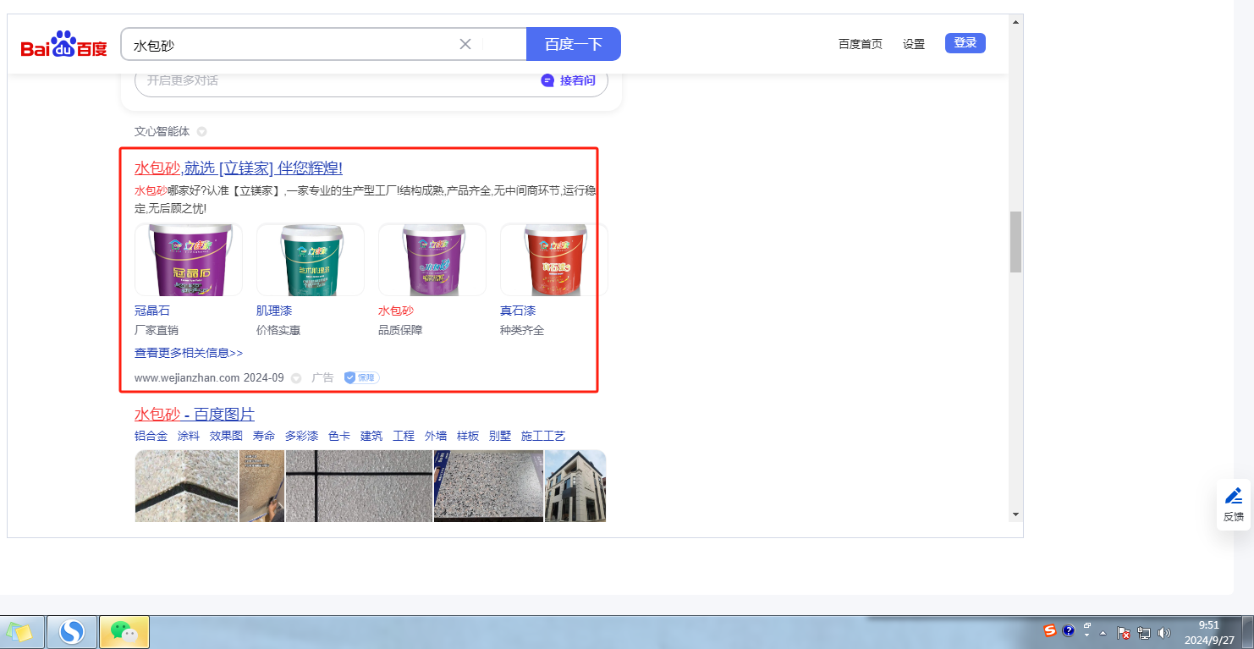Click the 百度一下 search button
Image resolution: width=1254 pixels, height=649 pixels.
tap(574, 44)
